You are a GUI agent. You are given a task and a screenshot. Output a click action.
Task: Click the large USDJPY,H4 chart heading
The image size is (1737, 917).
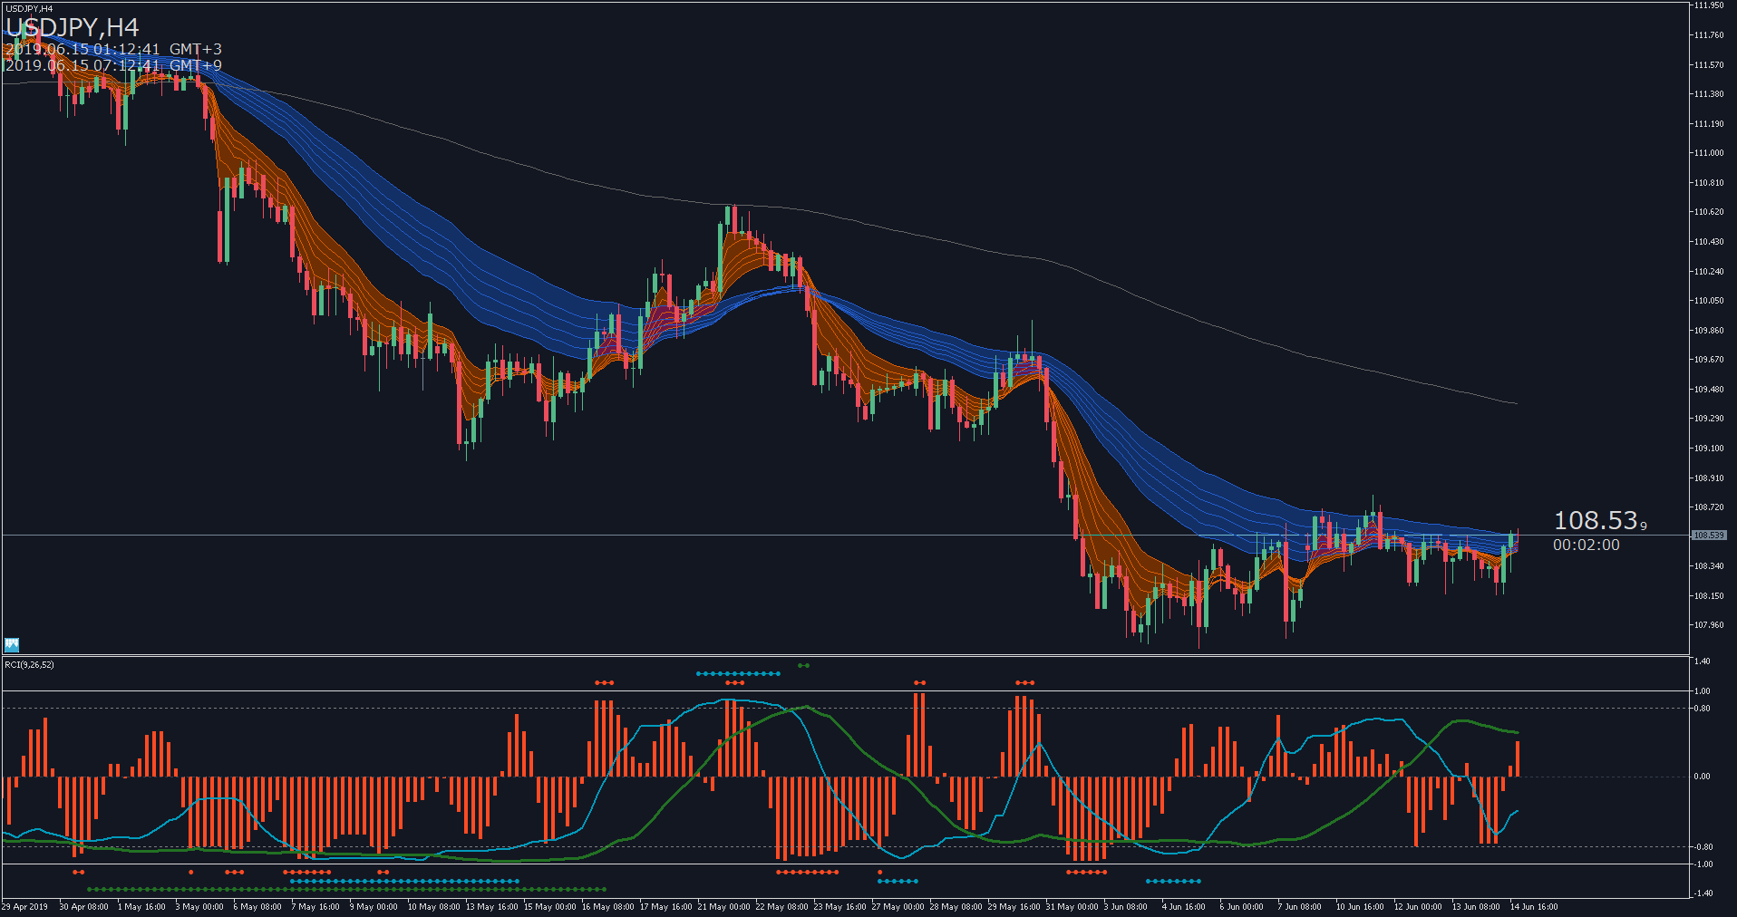pos(73,28)
